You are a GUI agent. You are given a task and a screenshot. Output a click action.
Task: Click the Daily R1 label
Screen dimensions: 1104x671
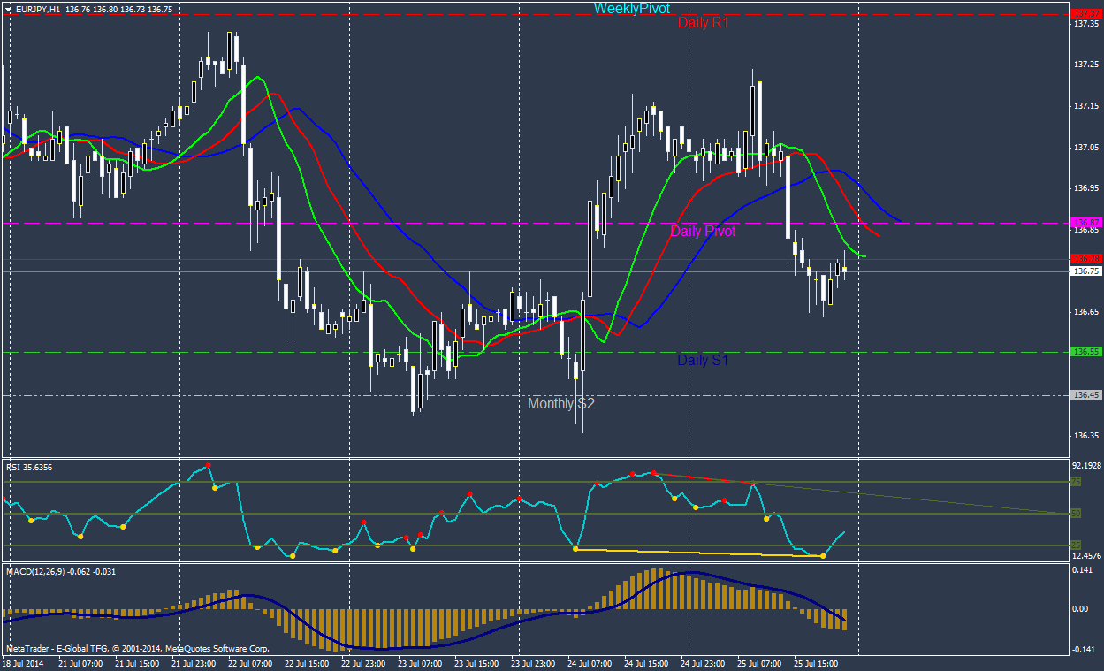[704, 23]
